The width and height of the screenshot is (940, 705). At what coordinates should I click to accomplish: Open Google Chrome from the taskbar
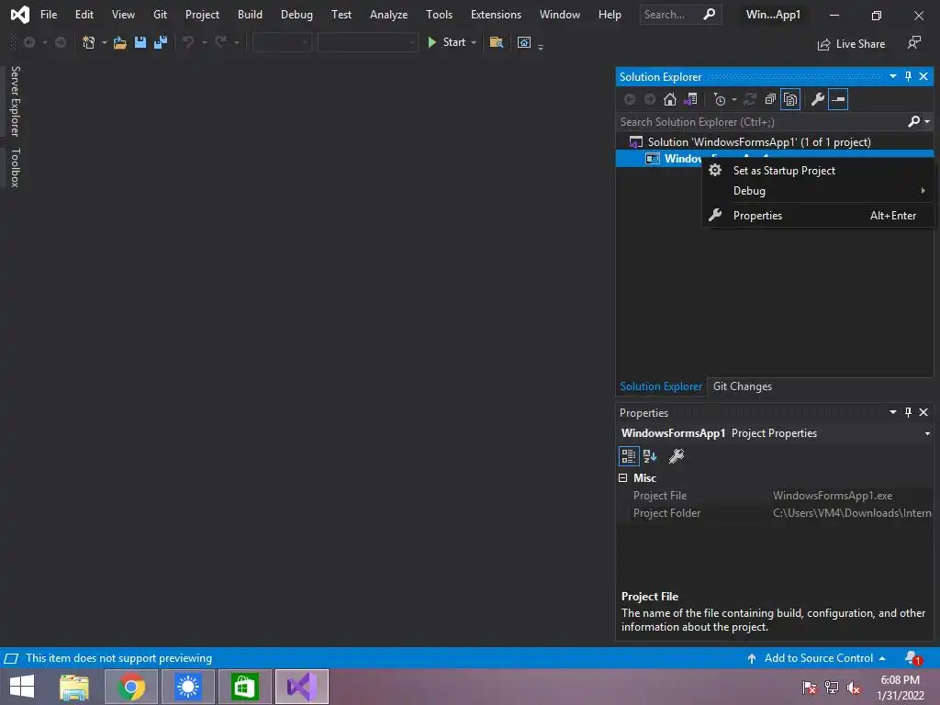coord(131,687)
